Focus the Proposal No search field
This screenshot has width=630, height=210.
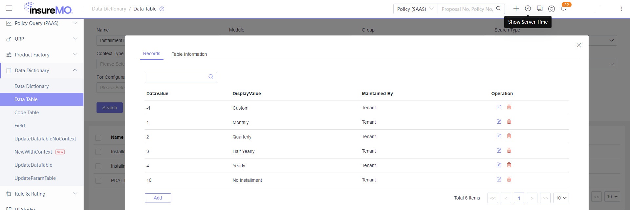(467, 9)
